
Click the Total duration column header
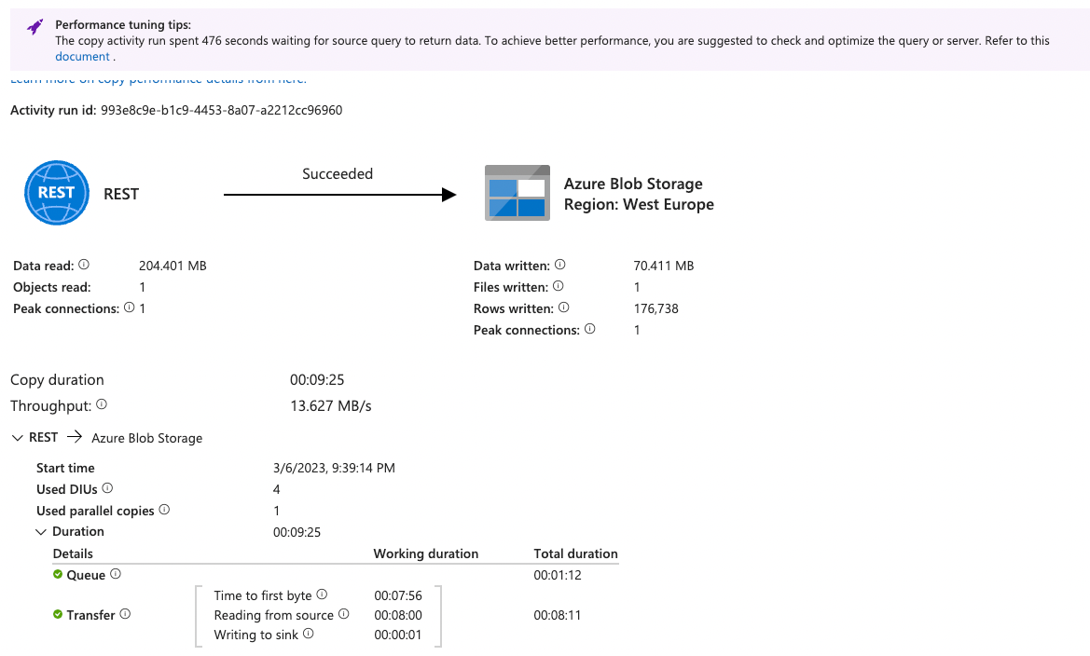click(x=575, y=553)
